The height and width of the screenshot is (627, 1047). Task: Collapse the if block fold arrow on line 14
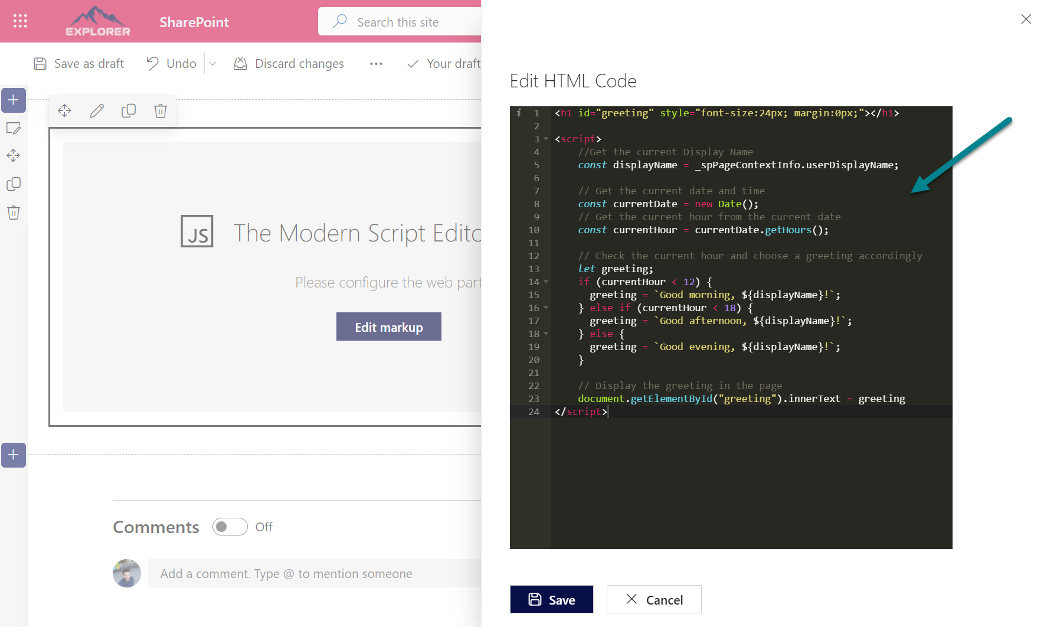tap(546, 282)
